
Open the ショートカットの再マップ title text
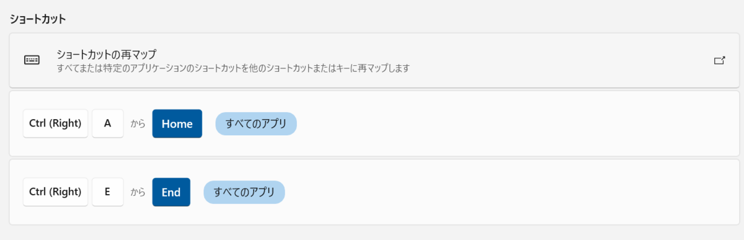[x=106, y=55]
